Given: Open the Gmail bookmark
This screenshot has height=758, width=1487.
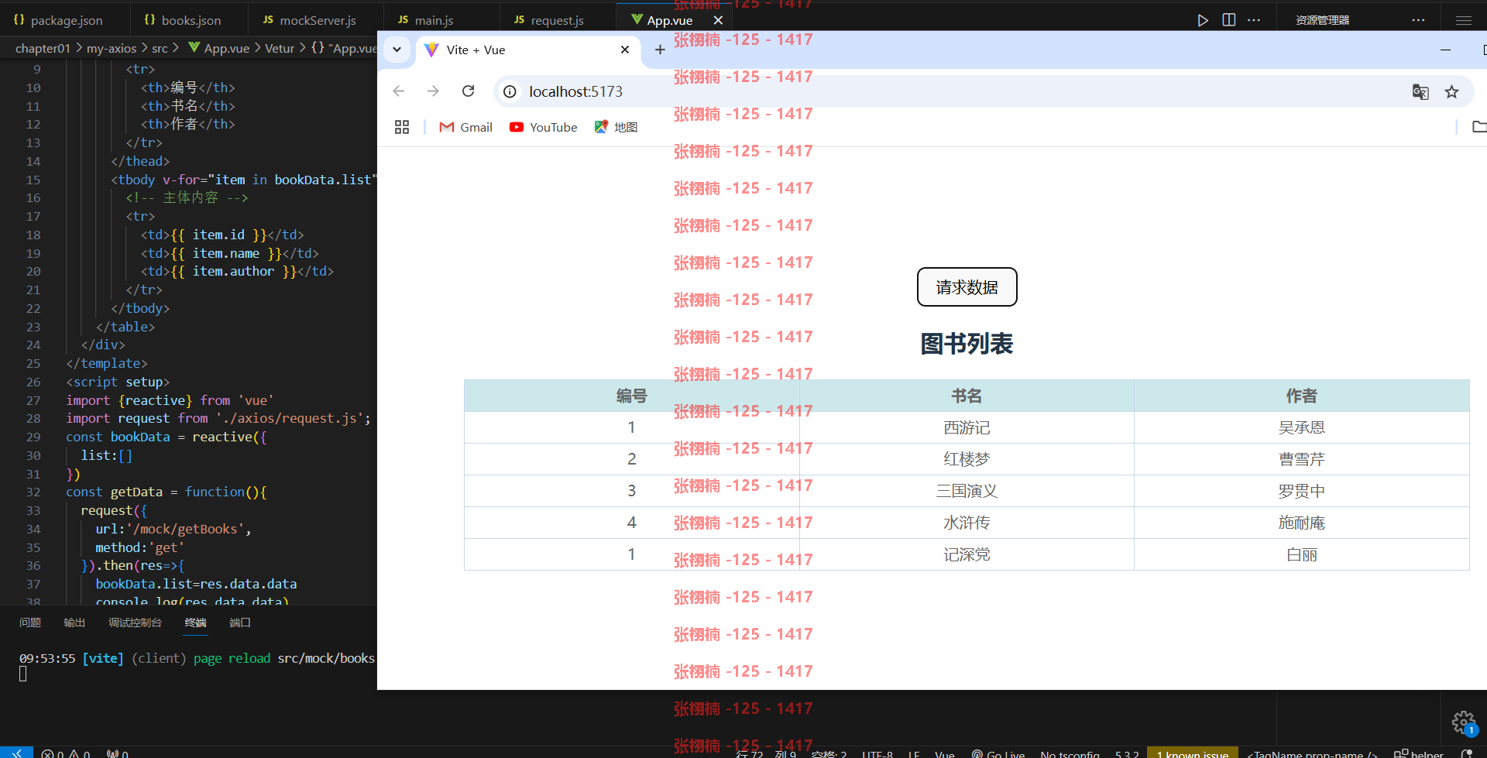Looking at the screenshot, I should [466, 127].
